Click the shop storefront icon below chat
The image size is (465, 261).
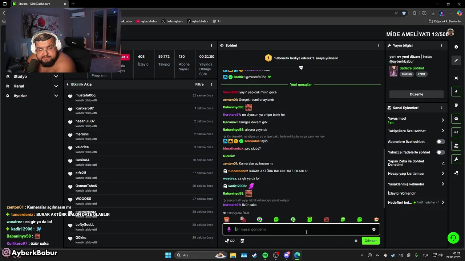pos(242,241)
